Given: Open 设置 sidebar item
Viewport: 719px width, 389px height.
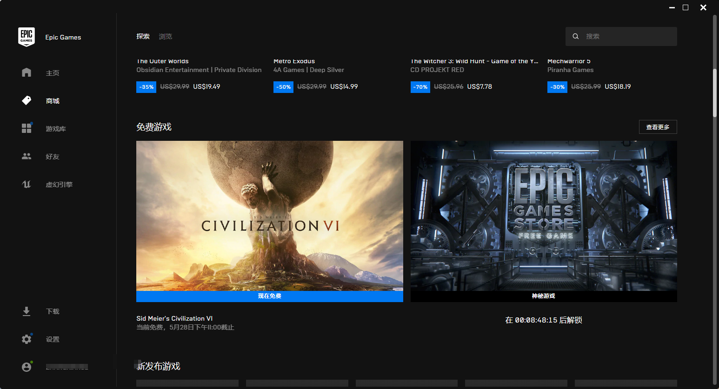Looking at the screenshot, I should tap(53, 339).
